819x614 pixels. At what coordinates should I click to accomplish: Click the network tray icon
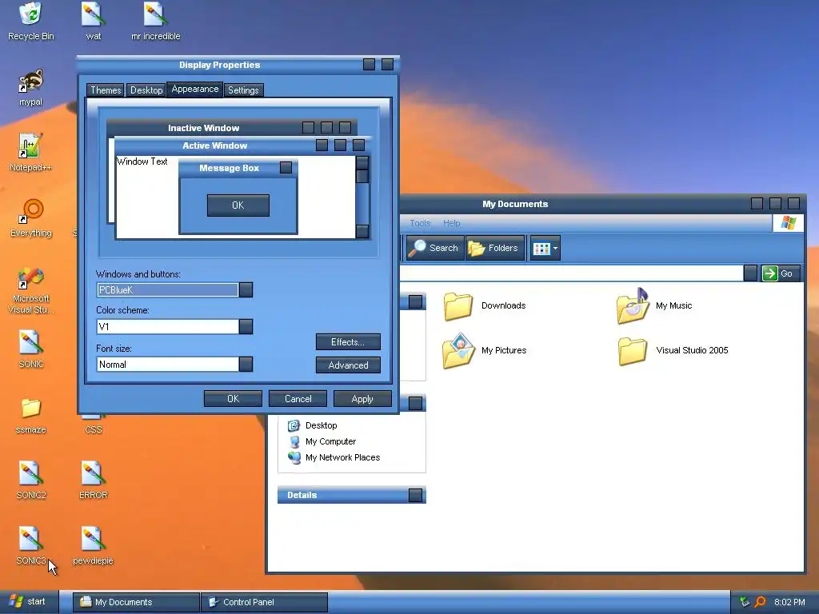pos(745,602)
